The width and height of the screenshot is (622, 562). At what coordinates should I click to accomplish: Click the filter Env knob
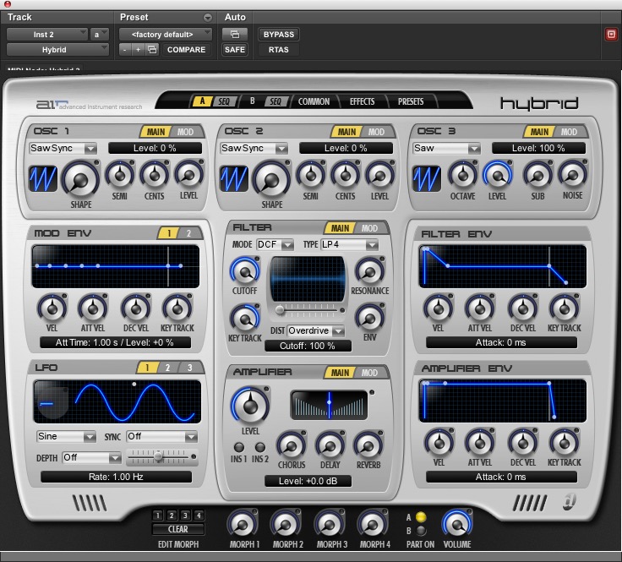coord(369,319)
